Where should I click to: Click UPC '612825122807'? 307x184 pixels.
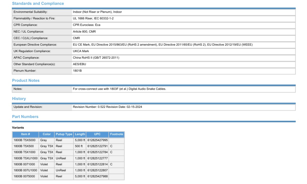click(97, 170)
